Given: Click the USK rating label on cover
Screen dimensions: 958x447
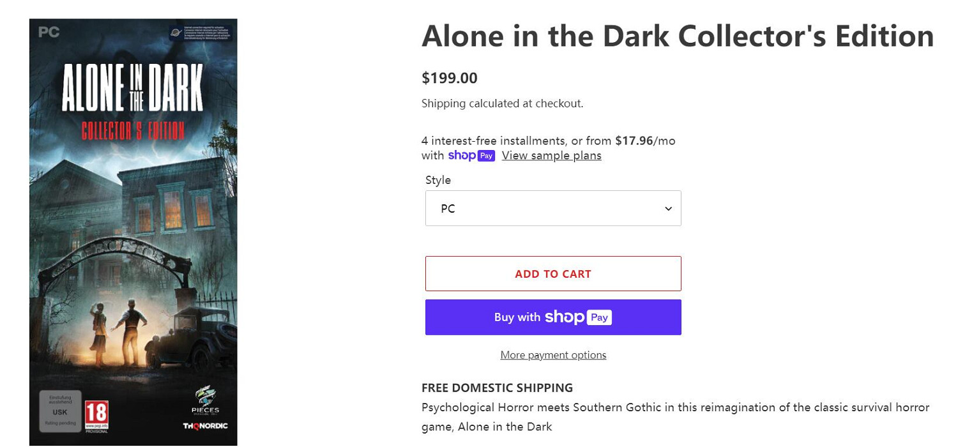Looking at the screenshot, I should [x=60, y=411].
